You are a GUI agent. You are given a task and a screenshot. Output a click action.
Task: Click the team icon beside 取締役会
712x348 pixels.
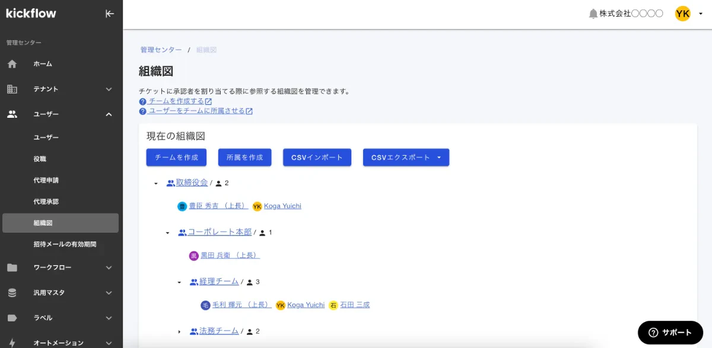click(x=171, y=183)
